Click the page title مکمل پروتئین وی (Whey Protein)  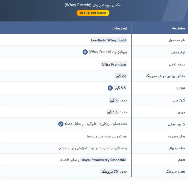[x=93, y=5]
